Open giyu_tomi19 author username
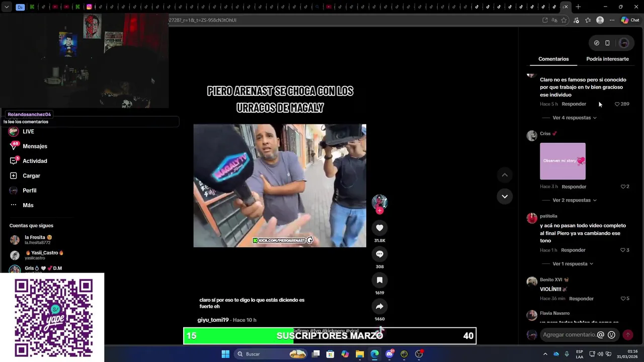Screen dimensions: 644x362 [213, 320]
